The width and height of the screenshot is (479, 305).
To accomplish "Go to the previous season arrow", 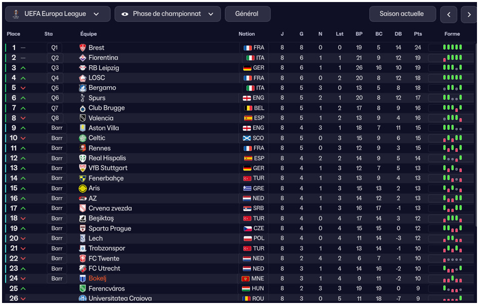I will point(449,15).
